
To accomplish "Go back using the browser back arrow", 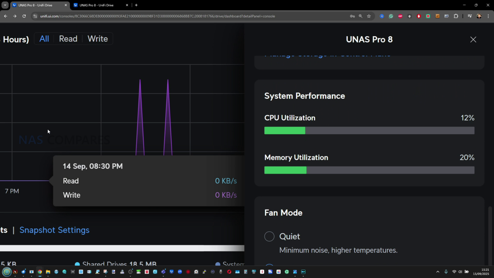I will [5, 16].
